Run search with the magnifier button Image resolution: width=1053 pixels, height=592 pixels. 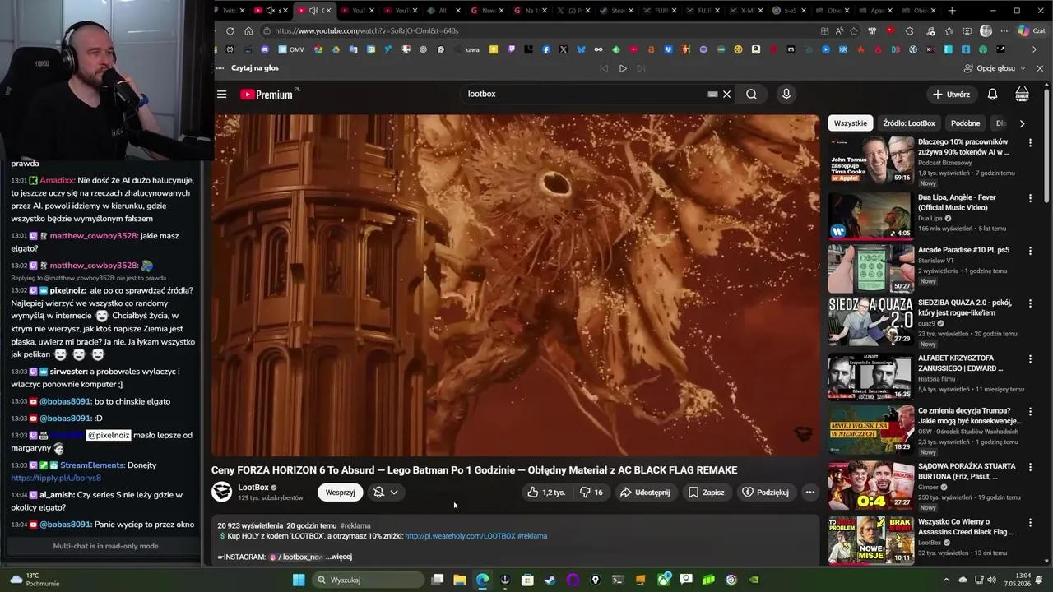coord(751,94)
